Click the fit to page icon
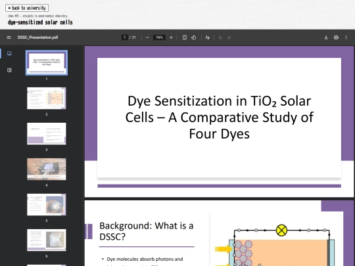This screenshot has height=266, width=355. 185,37
